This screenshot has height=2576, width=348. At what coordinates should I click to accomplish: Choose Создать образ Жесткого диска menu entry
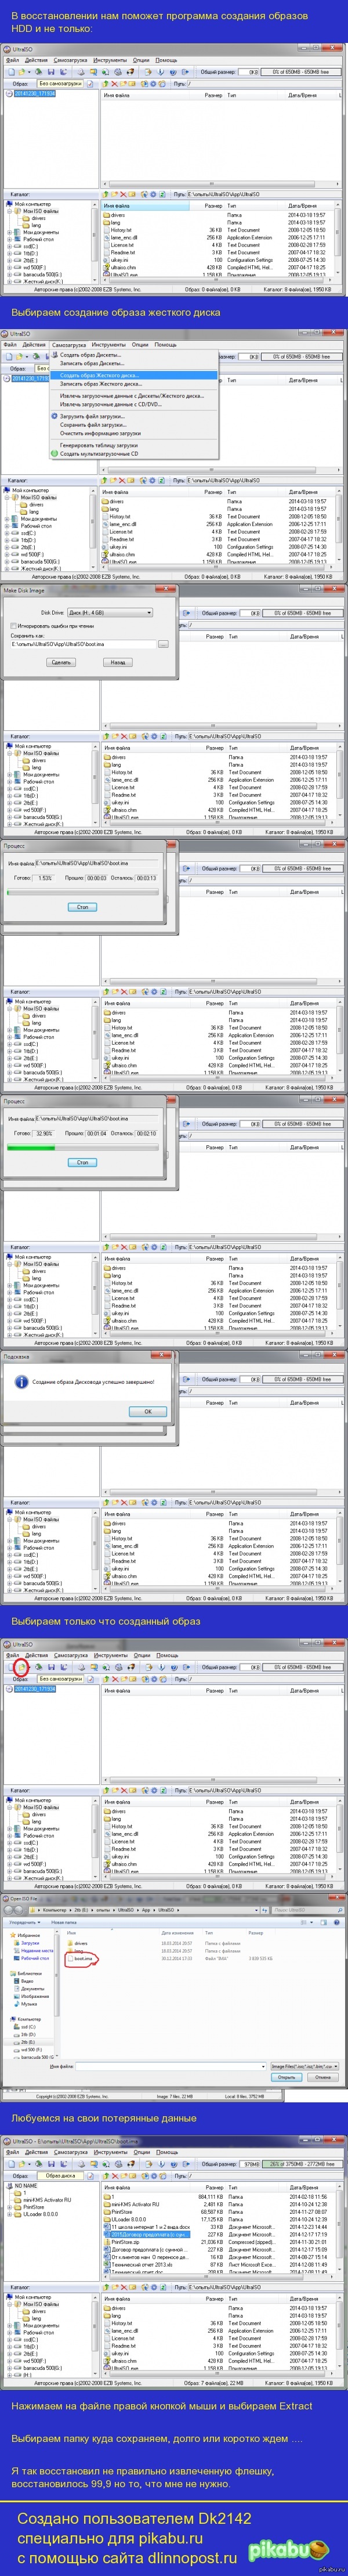tap(99, 375)
